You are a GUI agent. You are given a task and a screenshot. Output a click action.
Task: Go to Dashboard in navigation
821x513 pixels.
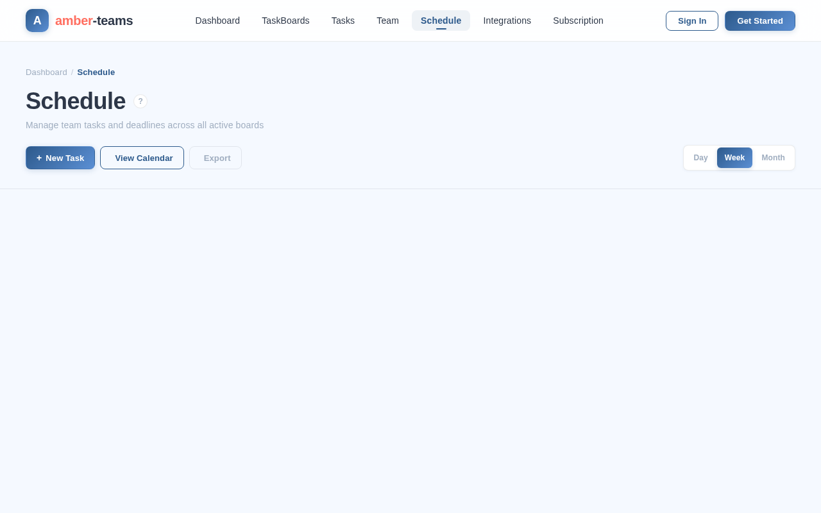(217, 21)
